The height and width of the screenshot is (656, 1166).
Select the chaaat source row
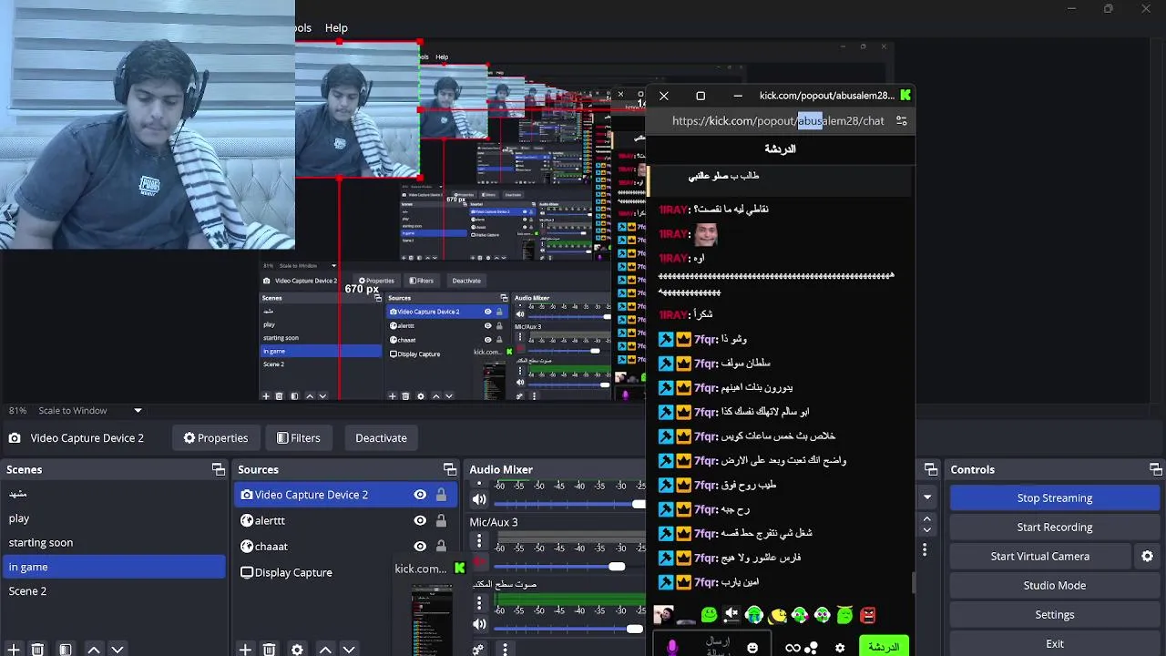(x=344, y=547)
